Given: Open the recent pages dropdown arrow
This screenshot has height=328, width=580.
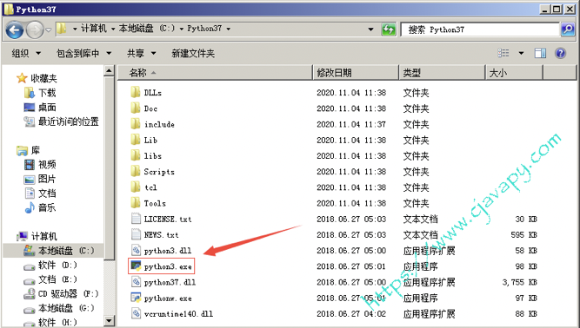Looking at the screenshot, I should (49, 30).
